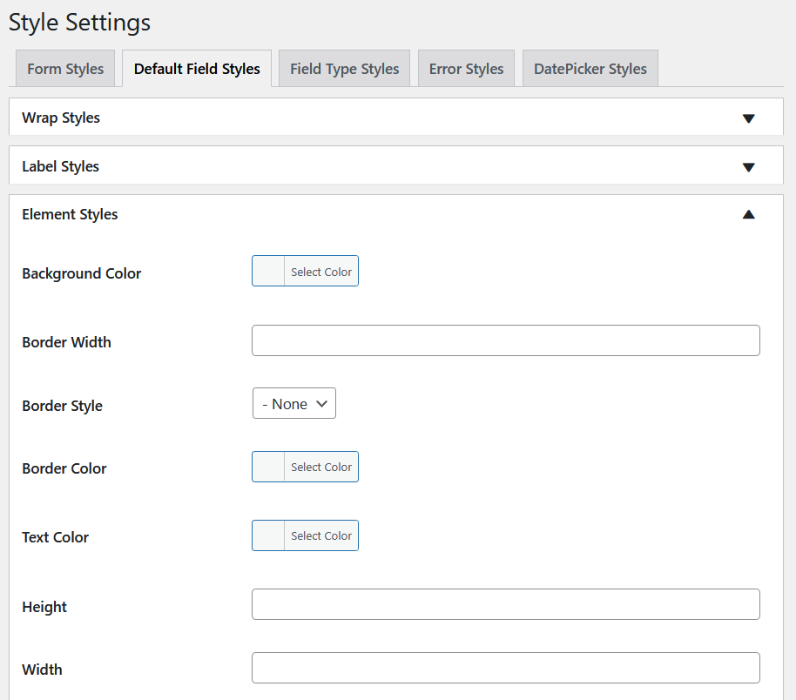
Task: Click Select Color for Background Color
Action: click(321, 271)
